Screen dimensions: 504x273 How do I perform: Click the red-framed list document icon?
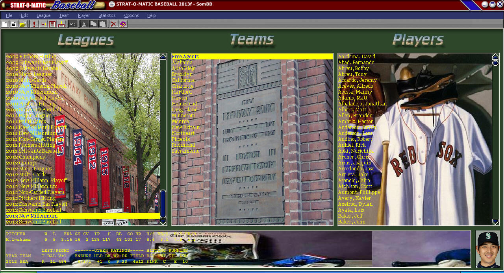click(52, 24)
